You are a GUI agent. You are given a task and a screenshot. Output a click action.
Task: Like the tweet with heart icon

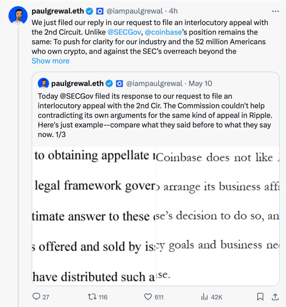(x=148, y=297)
